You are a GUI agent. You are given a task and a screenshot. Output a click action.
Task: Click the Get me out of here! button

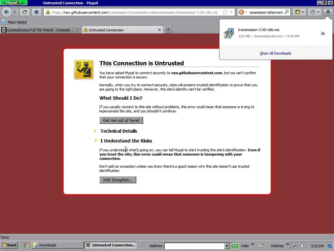[x=121, y=120]
